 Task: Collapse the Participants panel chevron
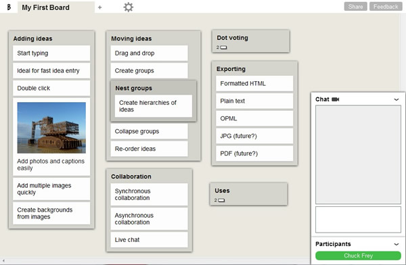[396, 244]
